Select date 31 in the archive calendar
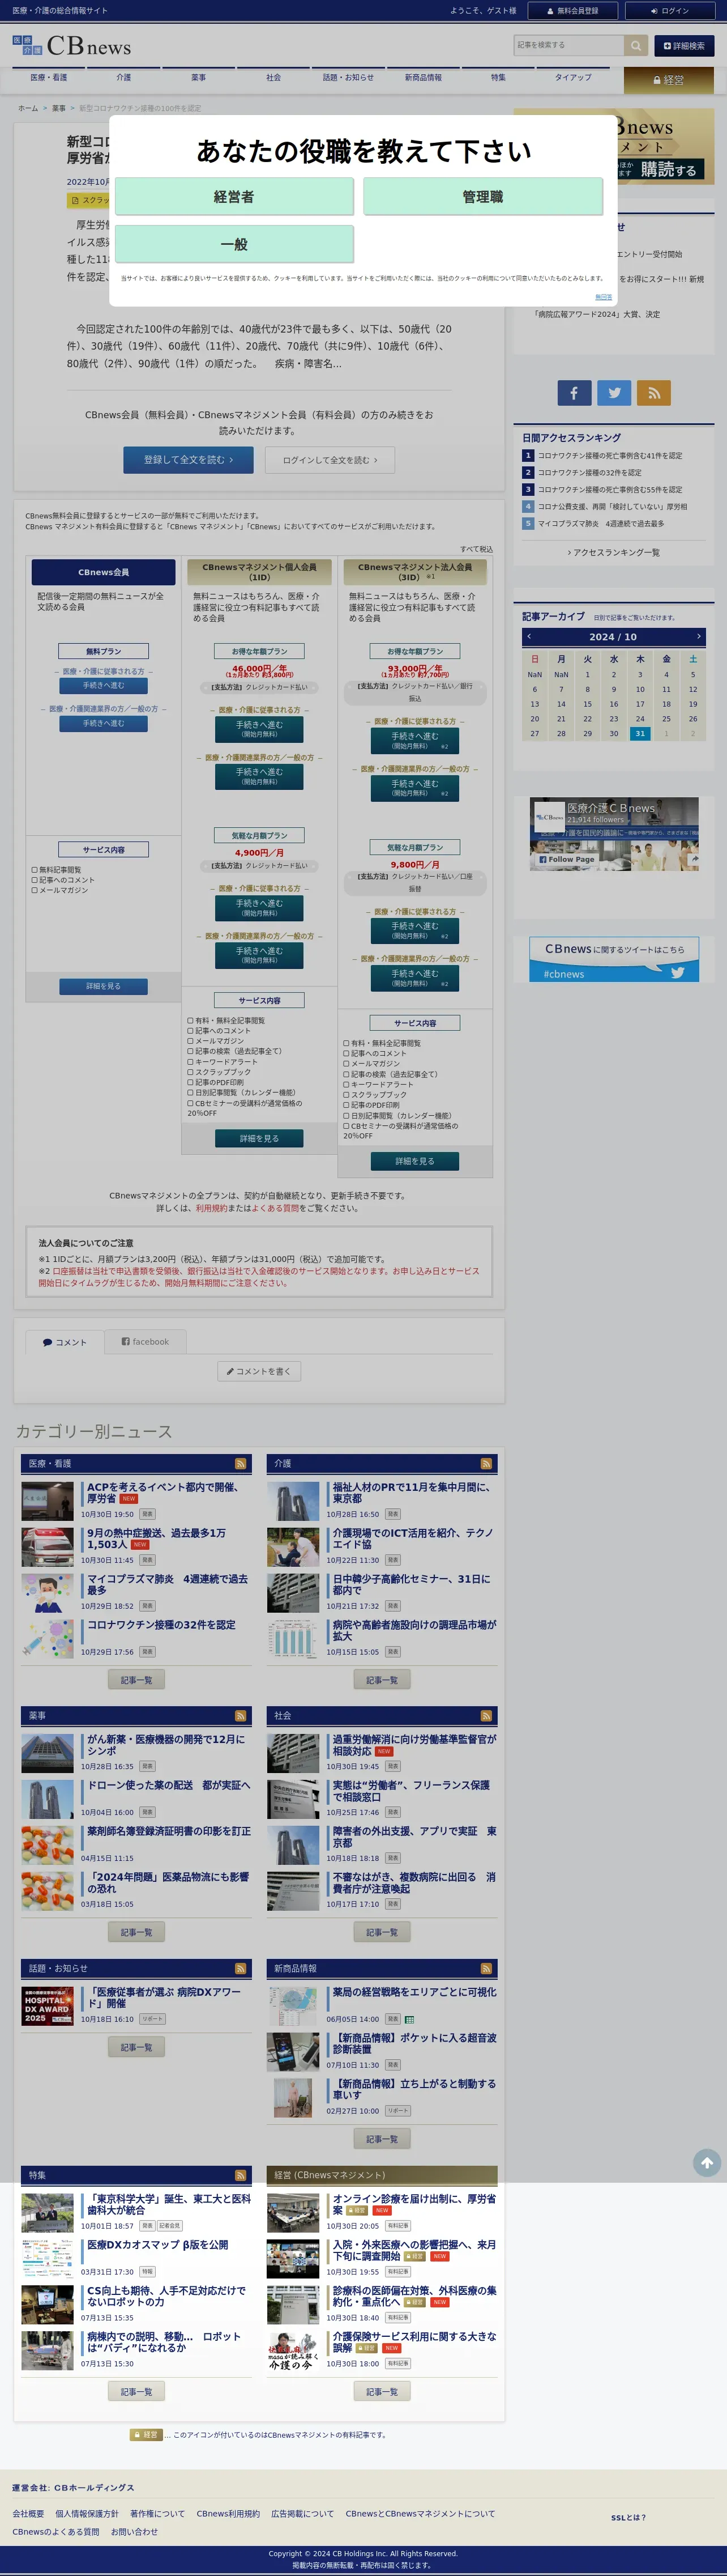The image size is (727, 2576). point(640,733)
